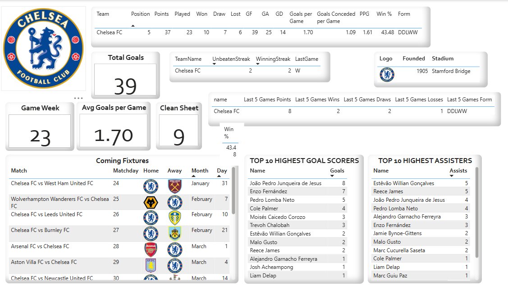Click the 1905 founded year cell
508x286 pixels.
pyautogui.click(x=422, y=71)
